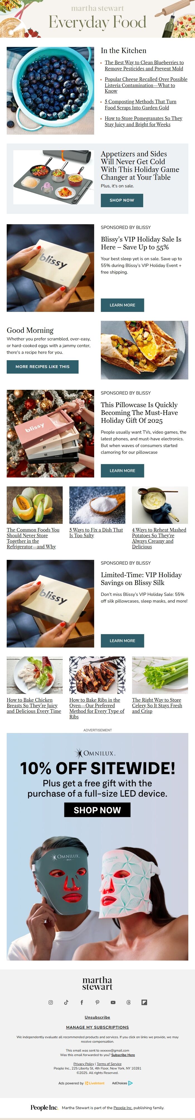Click the Unsubscribe link

coord(97,1018)
